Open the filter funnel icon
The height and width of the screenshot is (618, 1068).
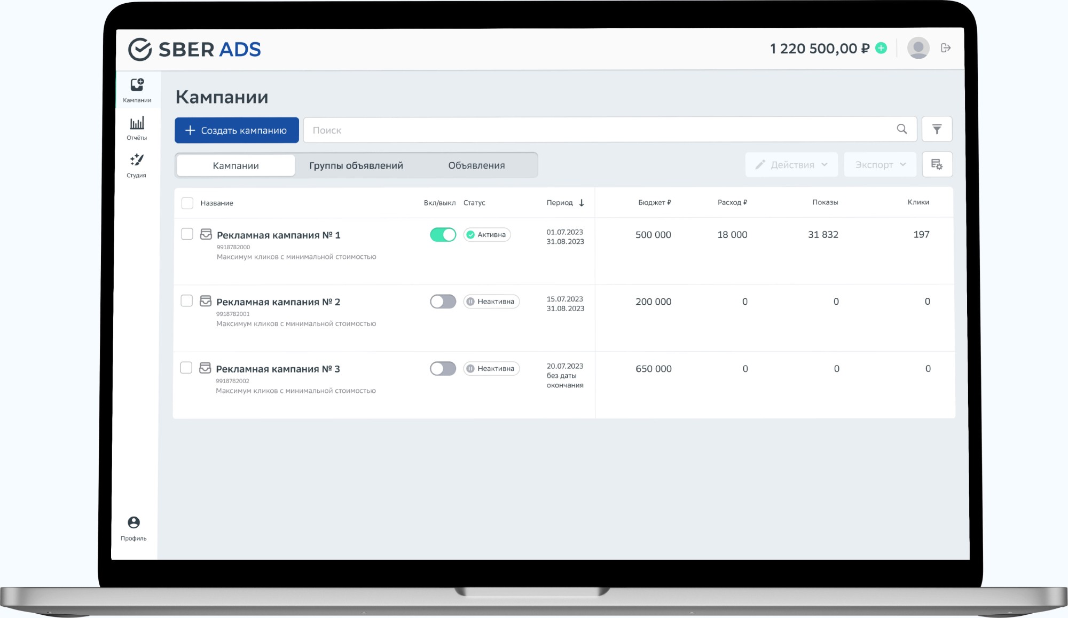tap(937, 129)
